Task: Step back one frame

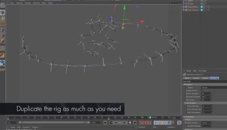Action: [116, 123]
